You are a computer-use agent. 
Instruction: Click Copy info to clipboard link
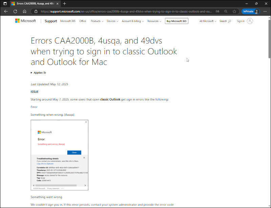(45, 164)
